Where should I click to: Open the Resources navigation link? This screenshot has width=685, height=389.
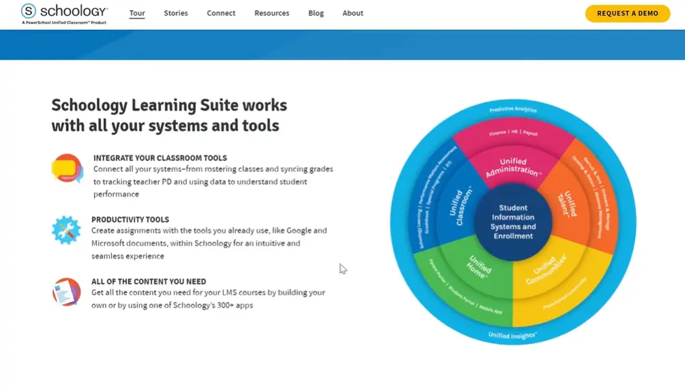tap(272, 13)
